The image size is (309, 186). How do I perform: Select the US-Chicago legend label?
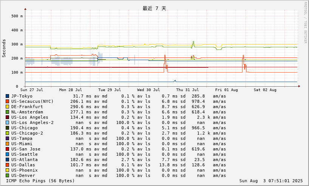25,128
